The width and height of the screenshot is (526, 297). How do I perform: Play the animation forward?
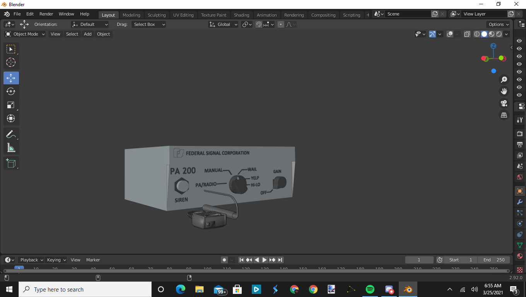pos(265,260)
